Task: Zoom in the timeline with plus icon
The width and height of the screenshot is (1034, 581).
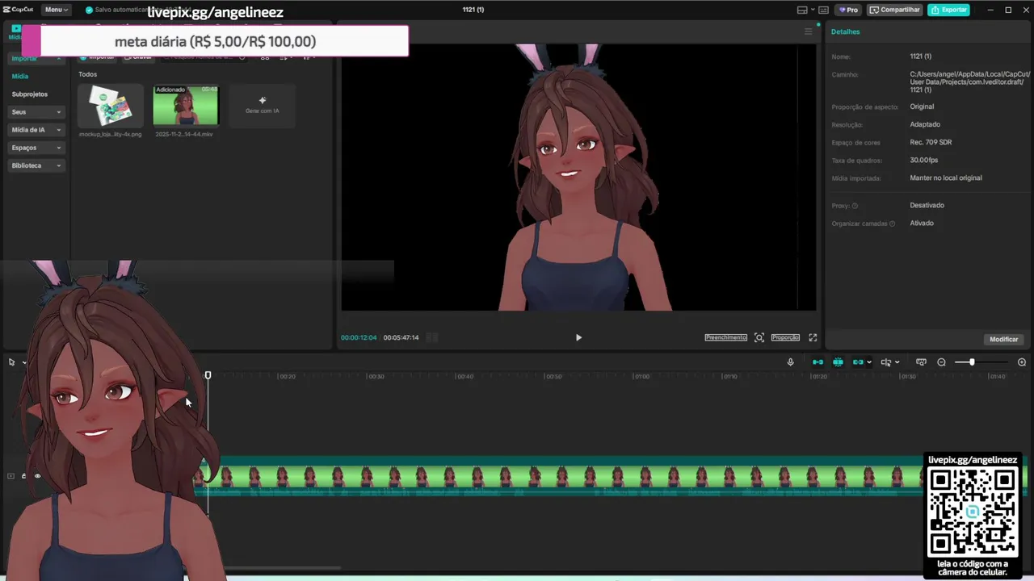Action: tap(1022, 362)
